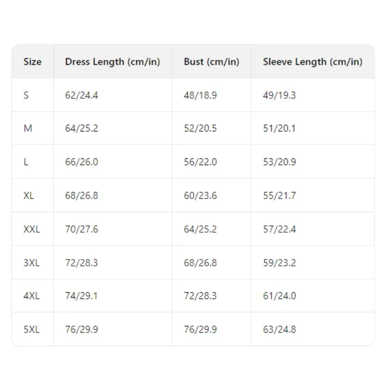Select the S size cell

(x=26, y=95)
